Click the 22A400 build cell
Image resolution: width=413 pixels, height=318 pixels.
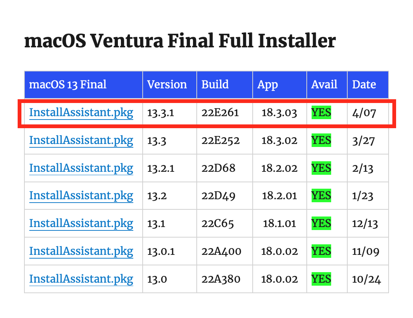tap(222, 251)
